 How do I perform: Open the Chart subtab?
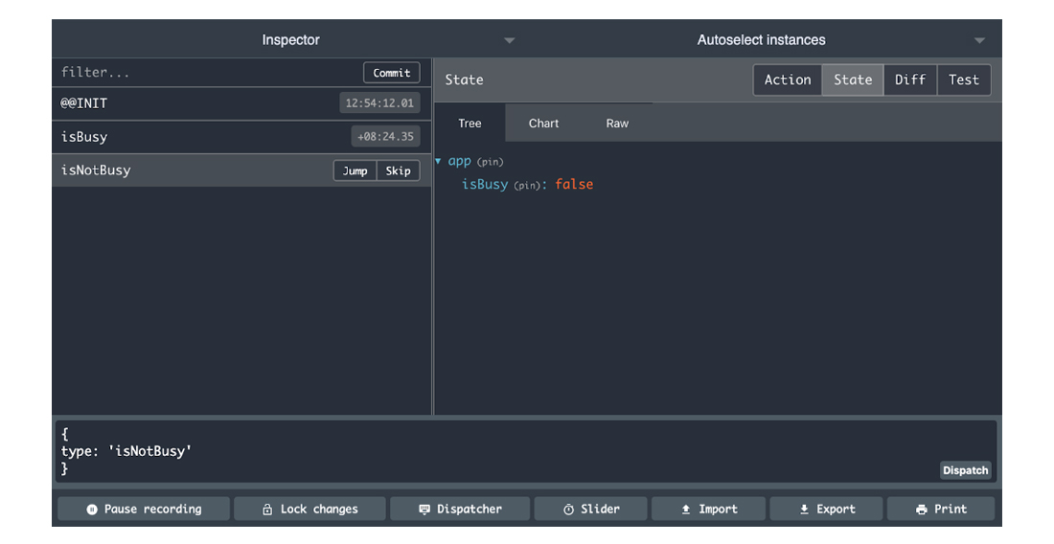pos(544,124)
